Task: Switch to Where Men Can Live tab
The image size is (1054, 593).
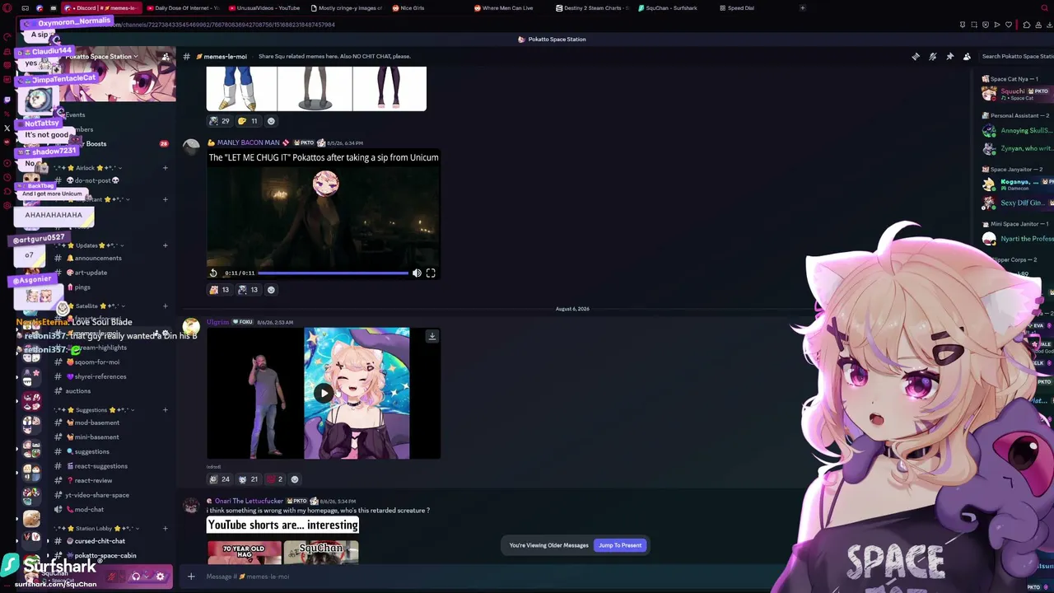Action: [504, 8]
